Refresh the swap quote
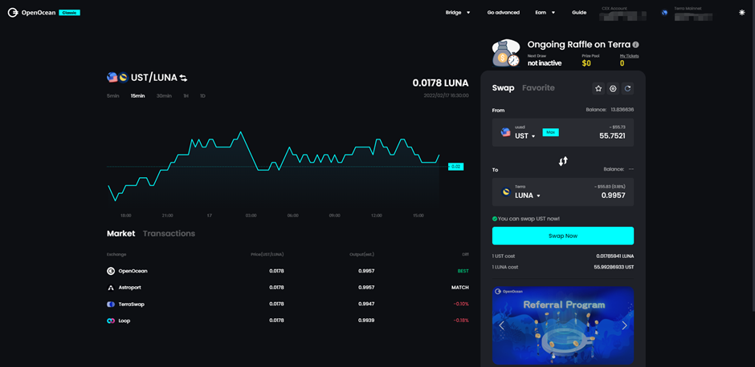 pyautogui.click(x=628, y=88)
